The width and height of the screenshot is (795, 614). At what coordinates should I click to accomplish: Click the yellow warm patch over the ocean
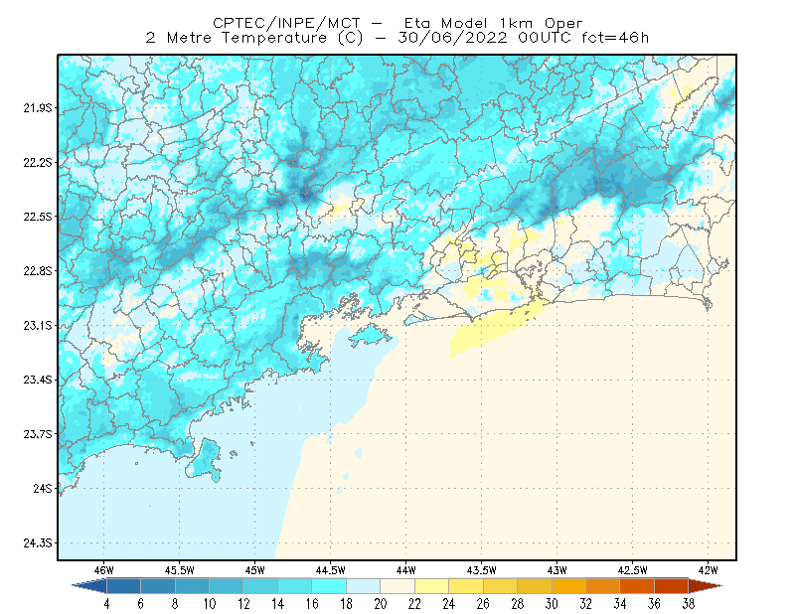coord(492,330)
